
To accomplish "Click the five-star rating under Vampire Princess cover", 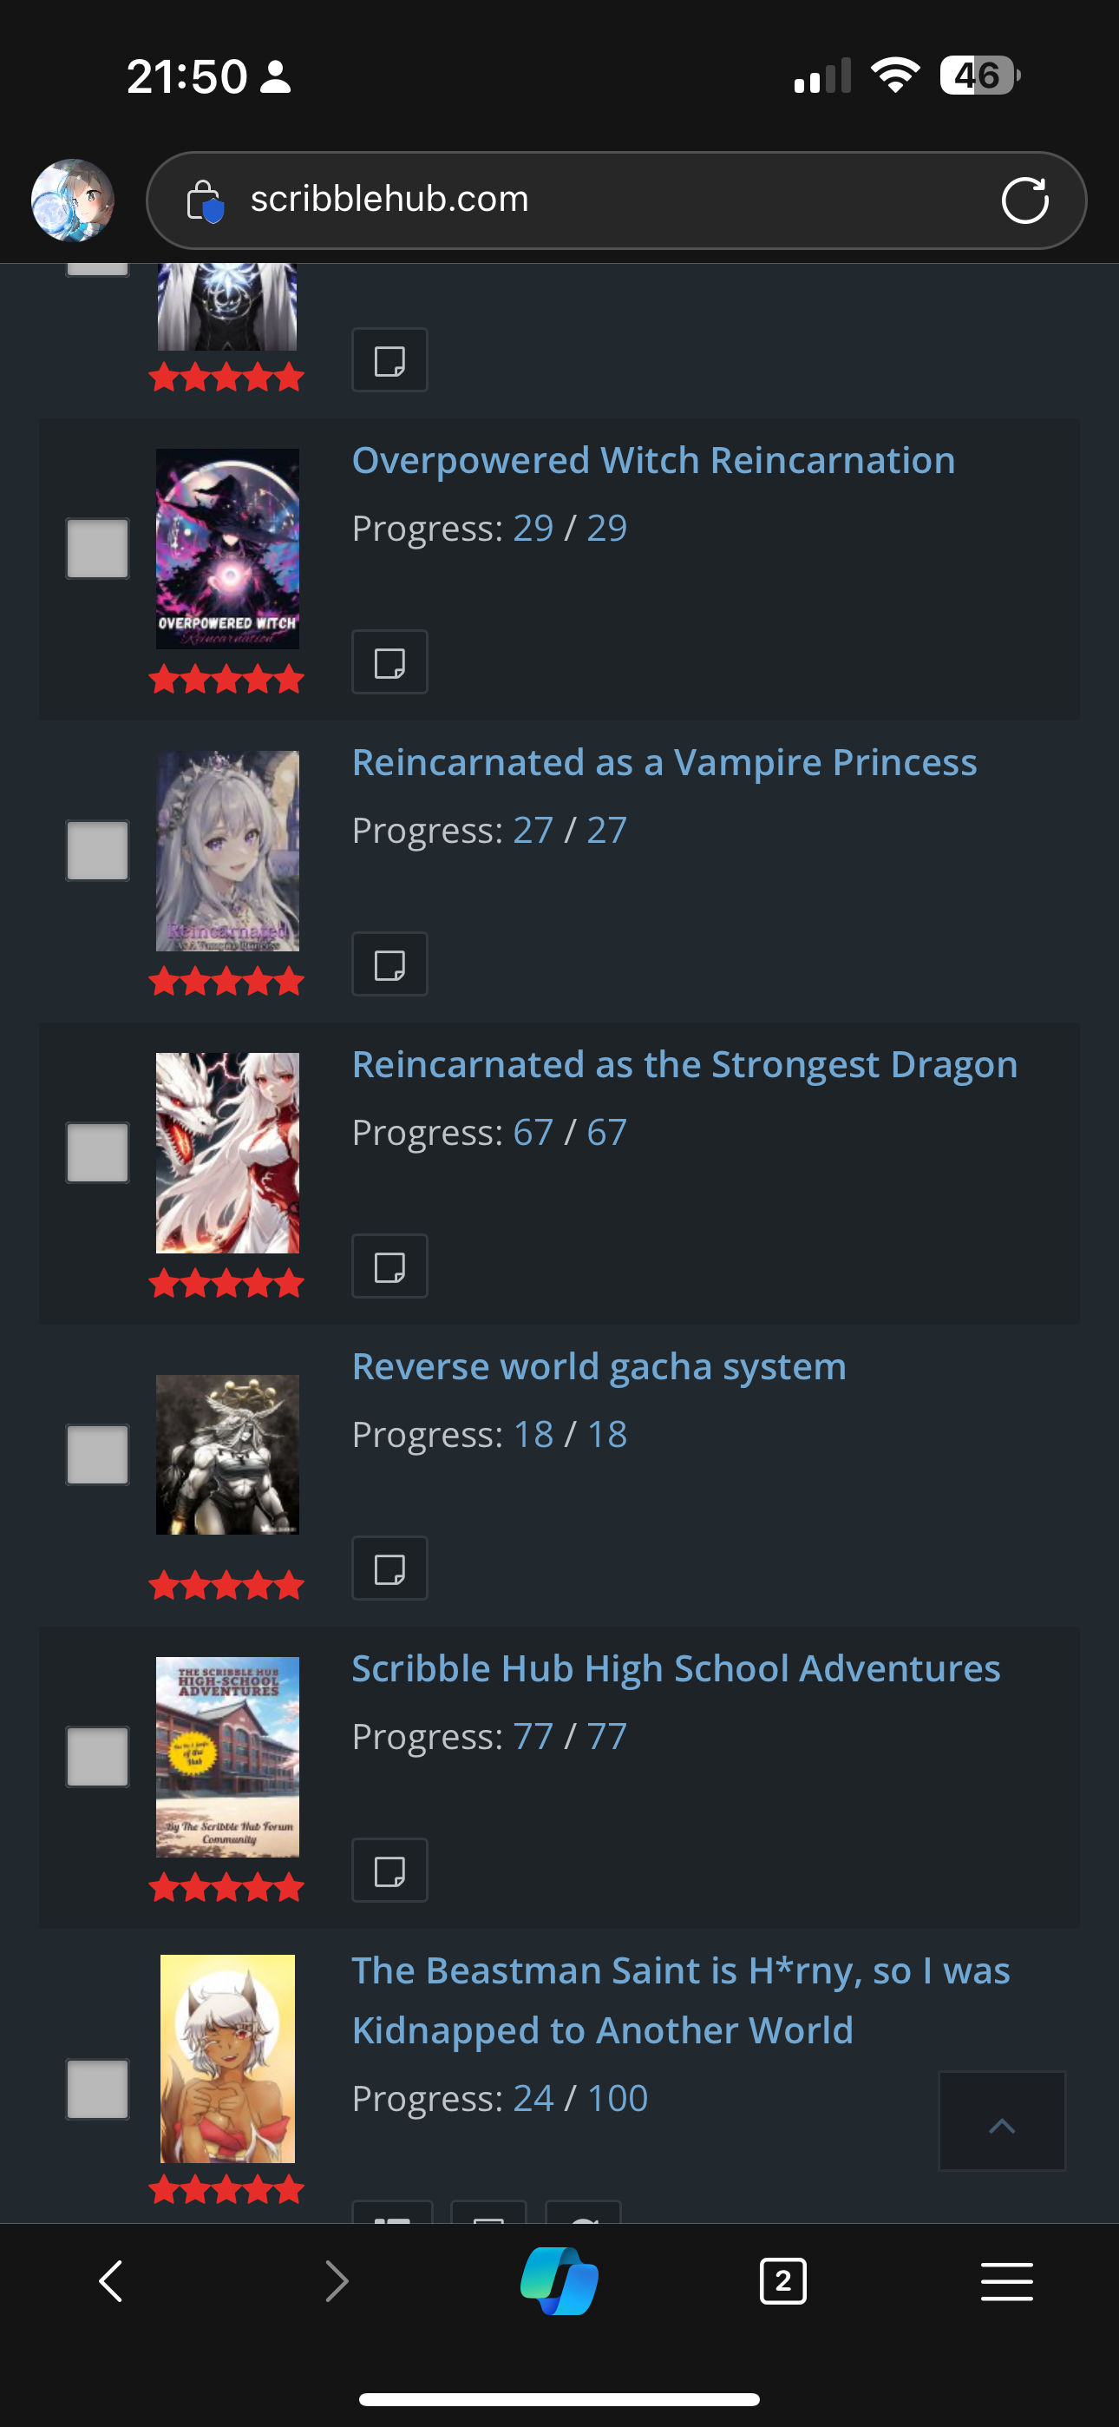I will (x=226, y=982).
